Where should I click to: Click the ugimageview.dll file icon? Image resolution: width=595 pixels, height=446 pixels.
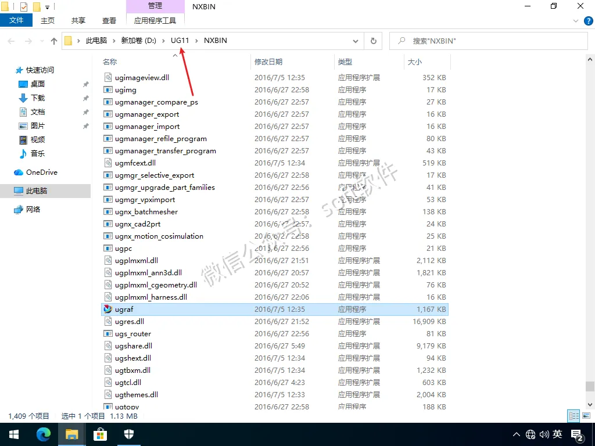click(x=108, y=77)
